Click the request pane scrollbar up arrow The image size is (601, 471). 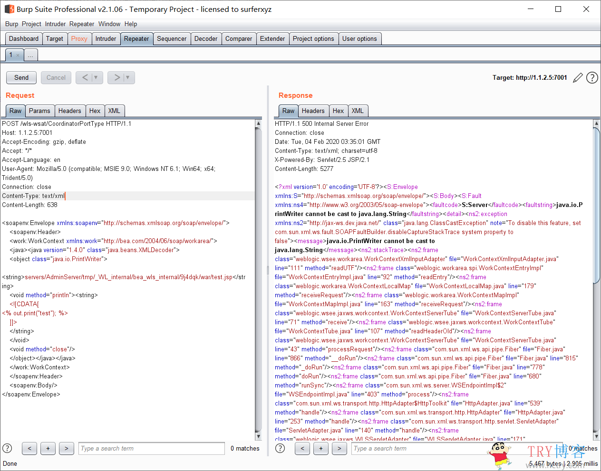point(258,123)
